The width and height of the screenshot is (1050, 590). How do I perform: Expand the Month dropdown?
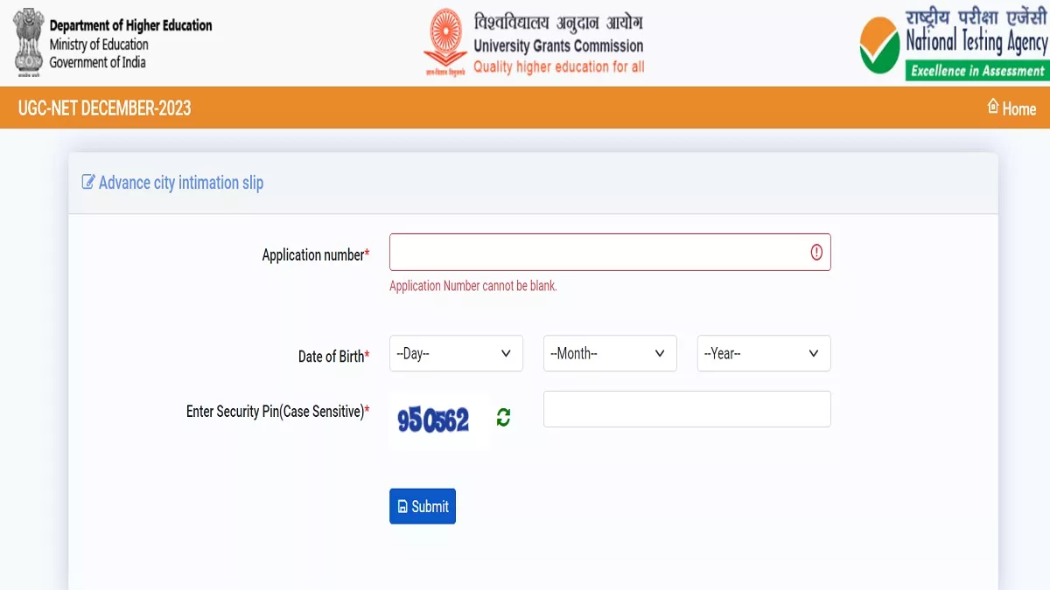coord(610,353)
